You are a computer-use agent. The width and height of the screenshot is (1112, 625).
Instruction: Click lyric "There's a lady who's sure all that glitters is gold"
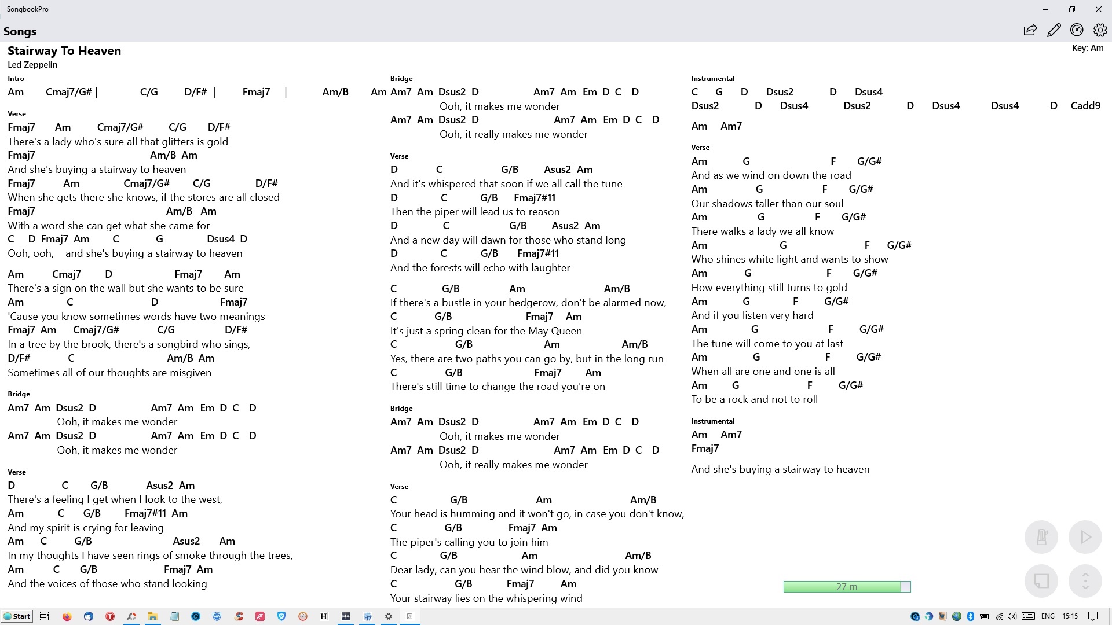click(118, 142)
